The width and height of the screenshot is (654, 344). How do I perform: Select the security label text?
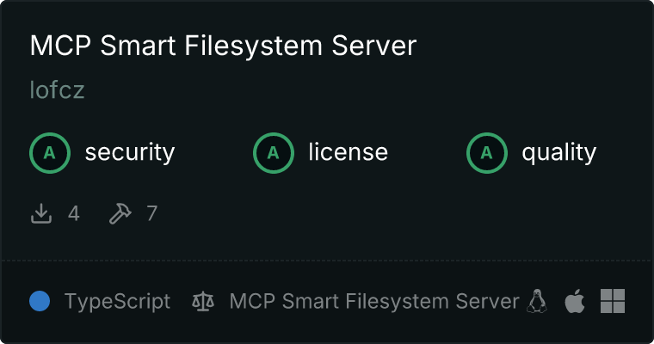130,152
